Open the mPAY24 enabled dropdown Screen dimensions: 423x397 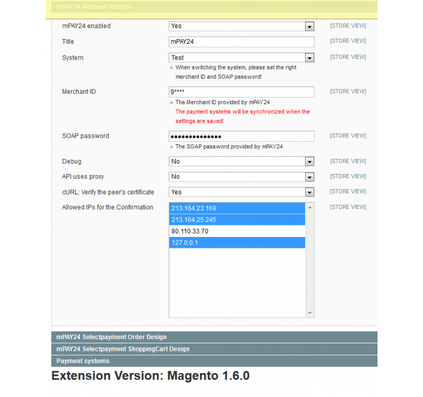(241, 26)
